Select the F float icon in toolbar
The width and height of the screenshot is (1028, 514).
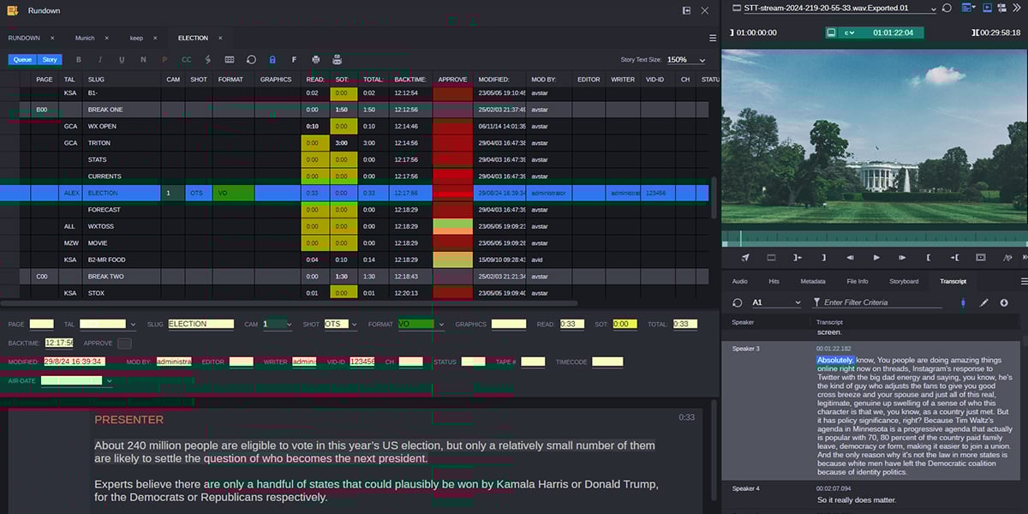click(x=294, y=60)
